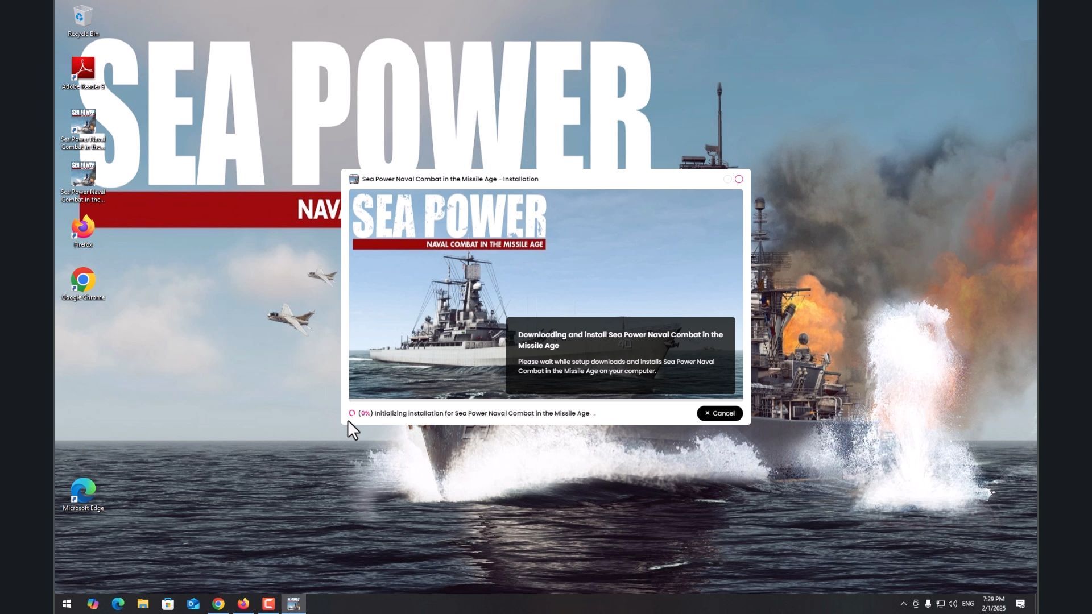The height and width of the screenshot is (614, 1092).
Task: Open the lower Sea Power Naval Combat desktop shortcut
Action: coord(82,182)
